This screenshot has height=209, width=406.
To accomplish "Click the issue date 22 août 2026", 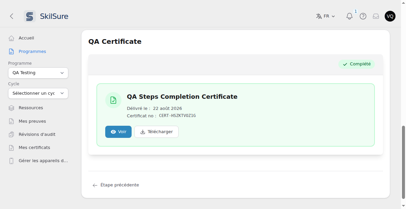I will pos(167,109).
